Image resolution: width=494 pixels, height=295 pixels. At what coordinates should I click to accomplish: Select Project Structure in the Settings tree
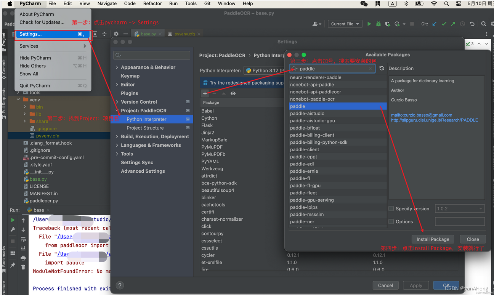145,128
